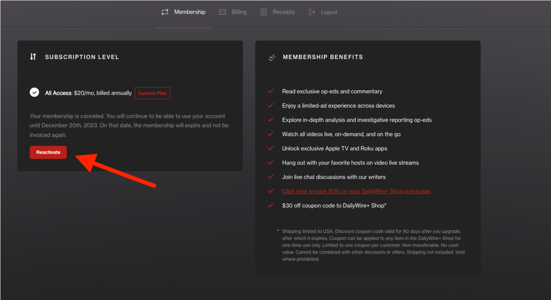This screenshot has width=551, height=300.
Task: Click 'Read exclusive op-eds and commentary' benefit
Action: 332,91
